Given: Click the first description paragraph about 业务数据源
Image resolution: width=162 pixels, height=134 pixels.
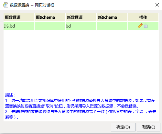Looking at the screenshot, I should [x=80, y=103].
